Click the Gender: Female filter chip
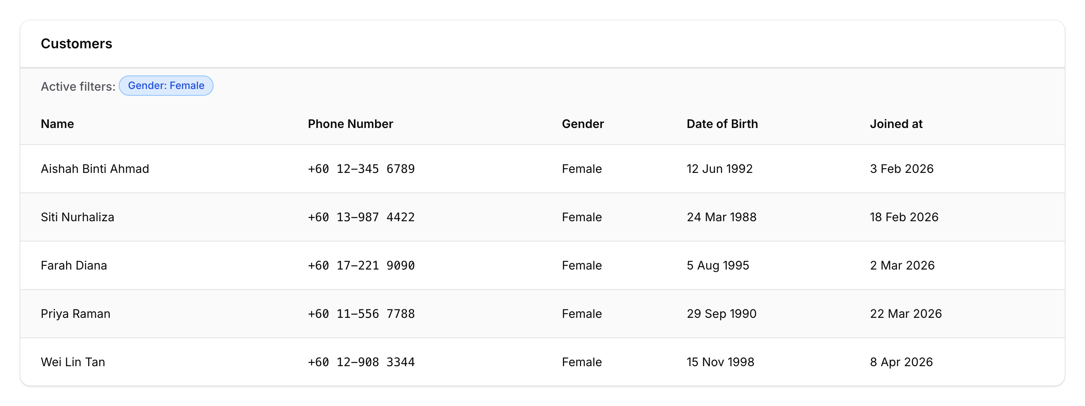Viewport: 1085px width, 406px height. coord(166,86)
